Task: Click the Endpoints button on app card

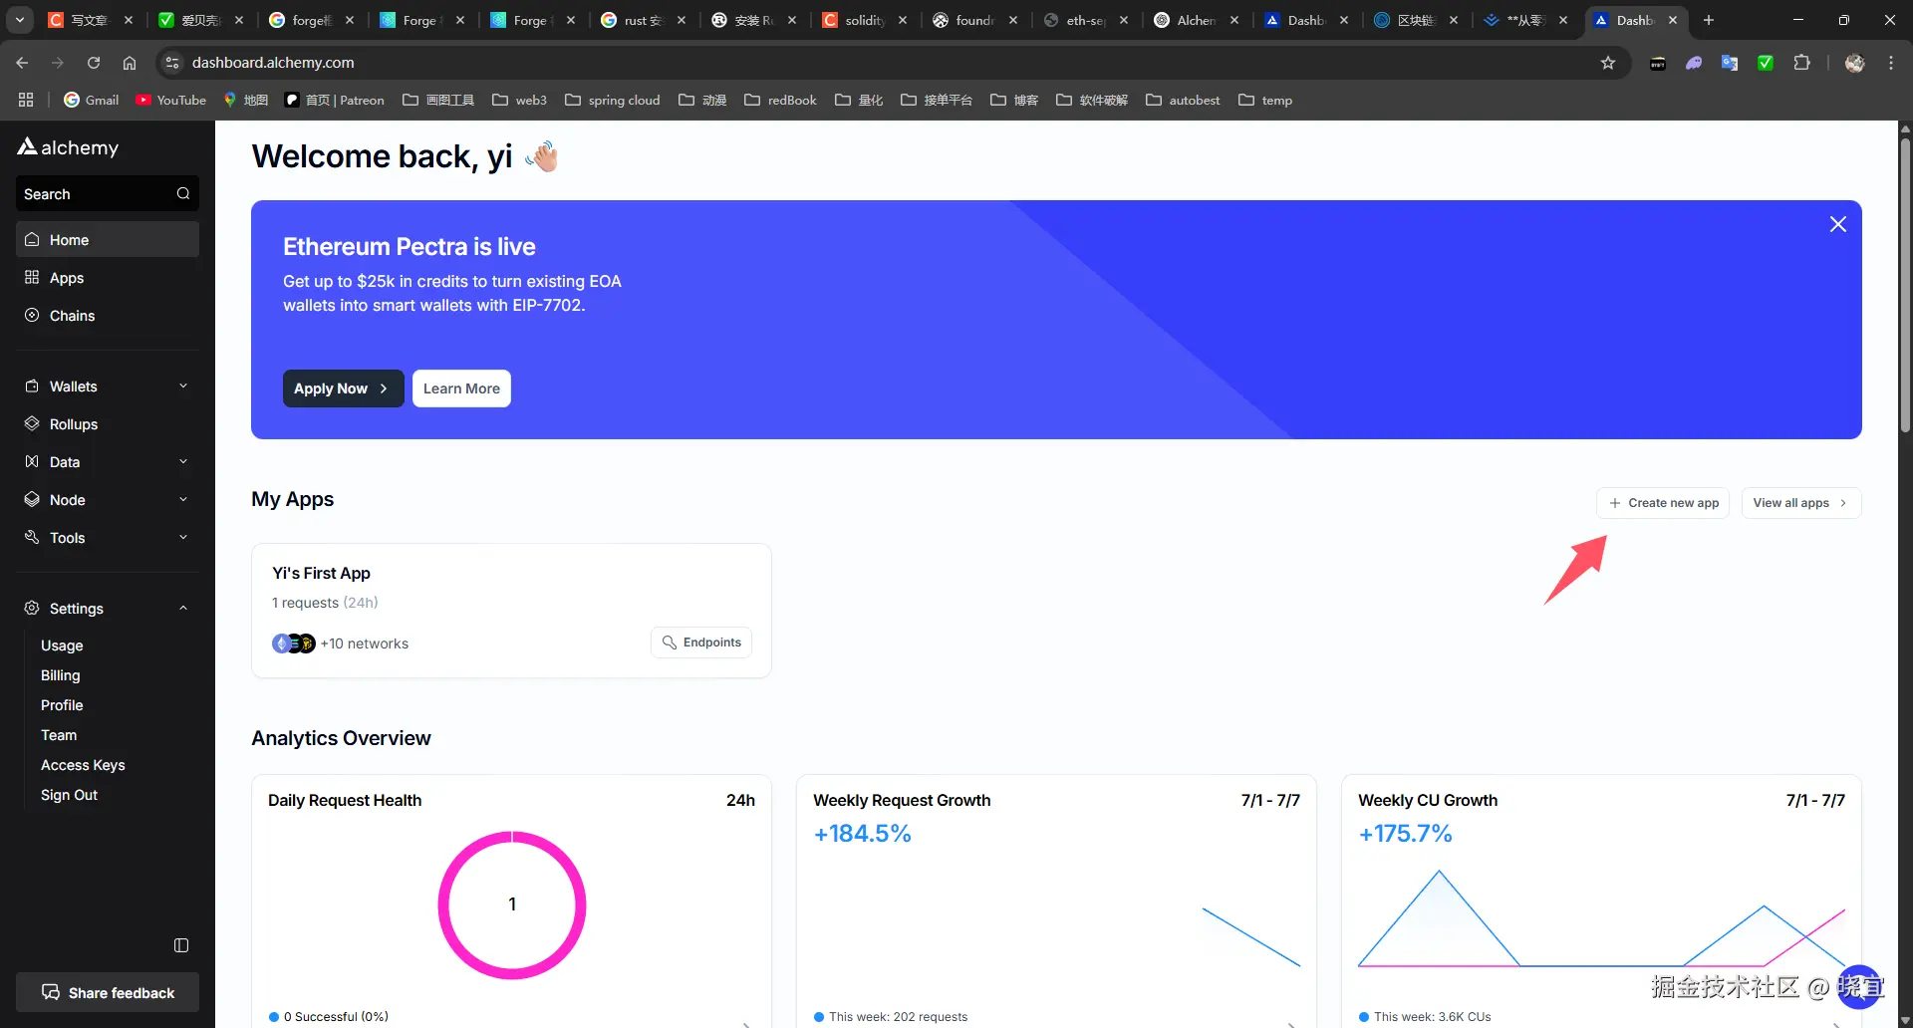Action: [701, 642]
